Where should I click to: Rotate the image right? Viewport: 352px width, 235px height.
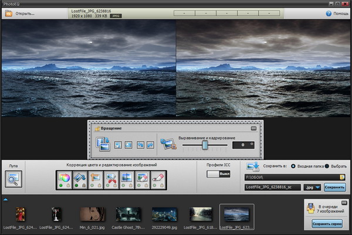coord(150,145)
